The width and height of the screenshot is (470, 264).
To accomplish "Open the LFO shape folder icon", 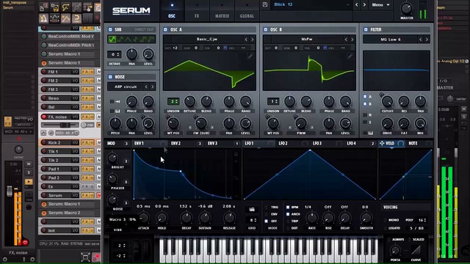I will pos(252,209).
